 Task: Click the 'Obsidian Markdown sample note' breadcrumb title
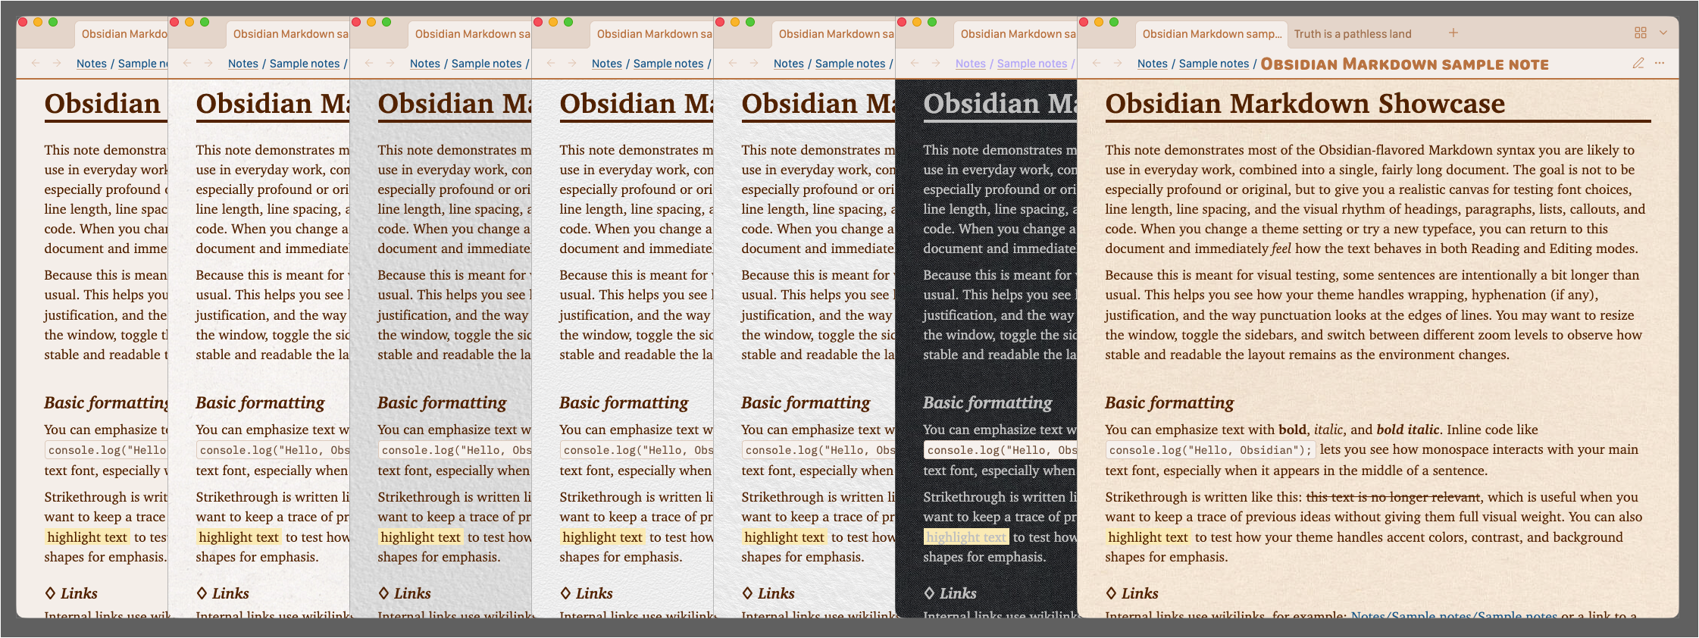pos(1404,64)
